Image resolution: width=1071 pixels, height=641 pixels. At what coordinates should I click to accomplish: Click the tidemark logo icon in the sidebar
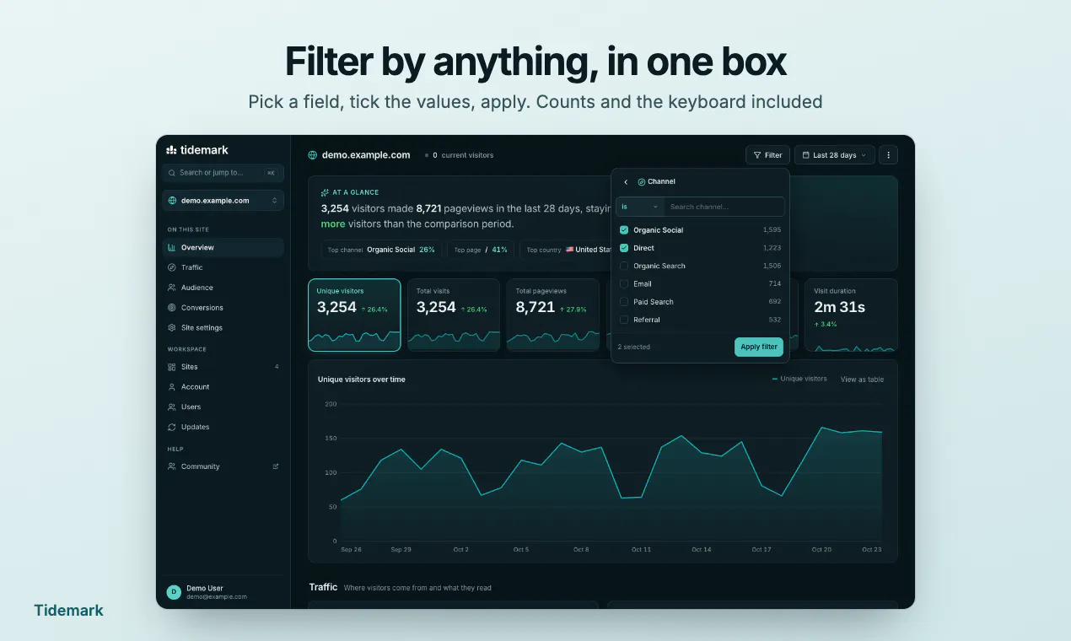click(171, 150)
